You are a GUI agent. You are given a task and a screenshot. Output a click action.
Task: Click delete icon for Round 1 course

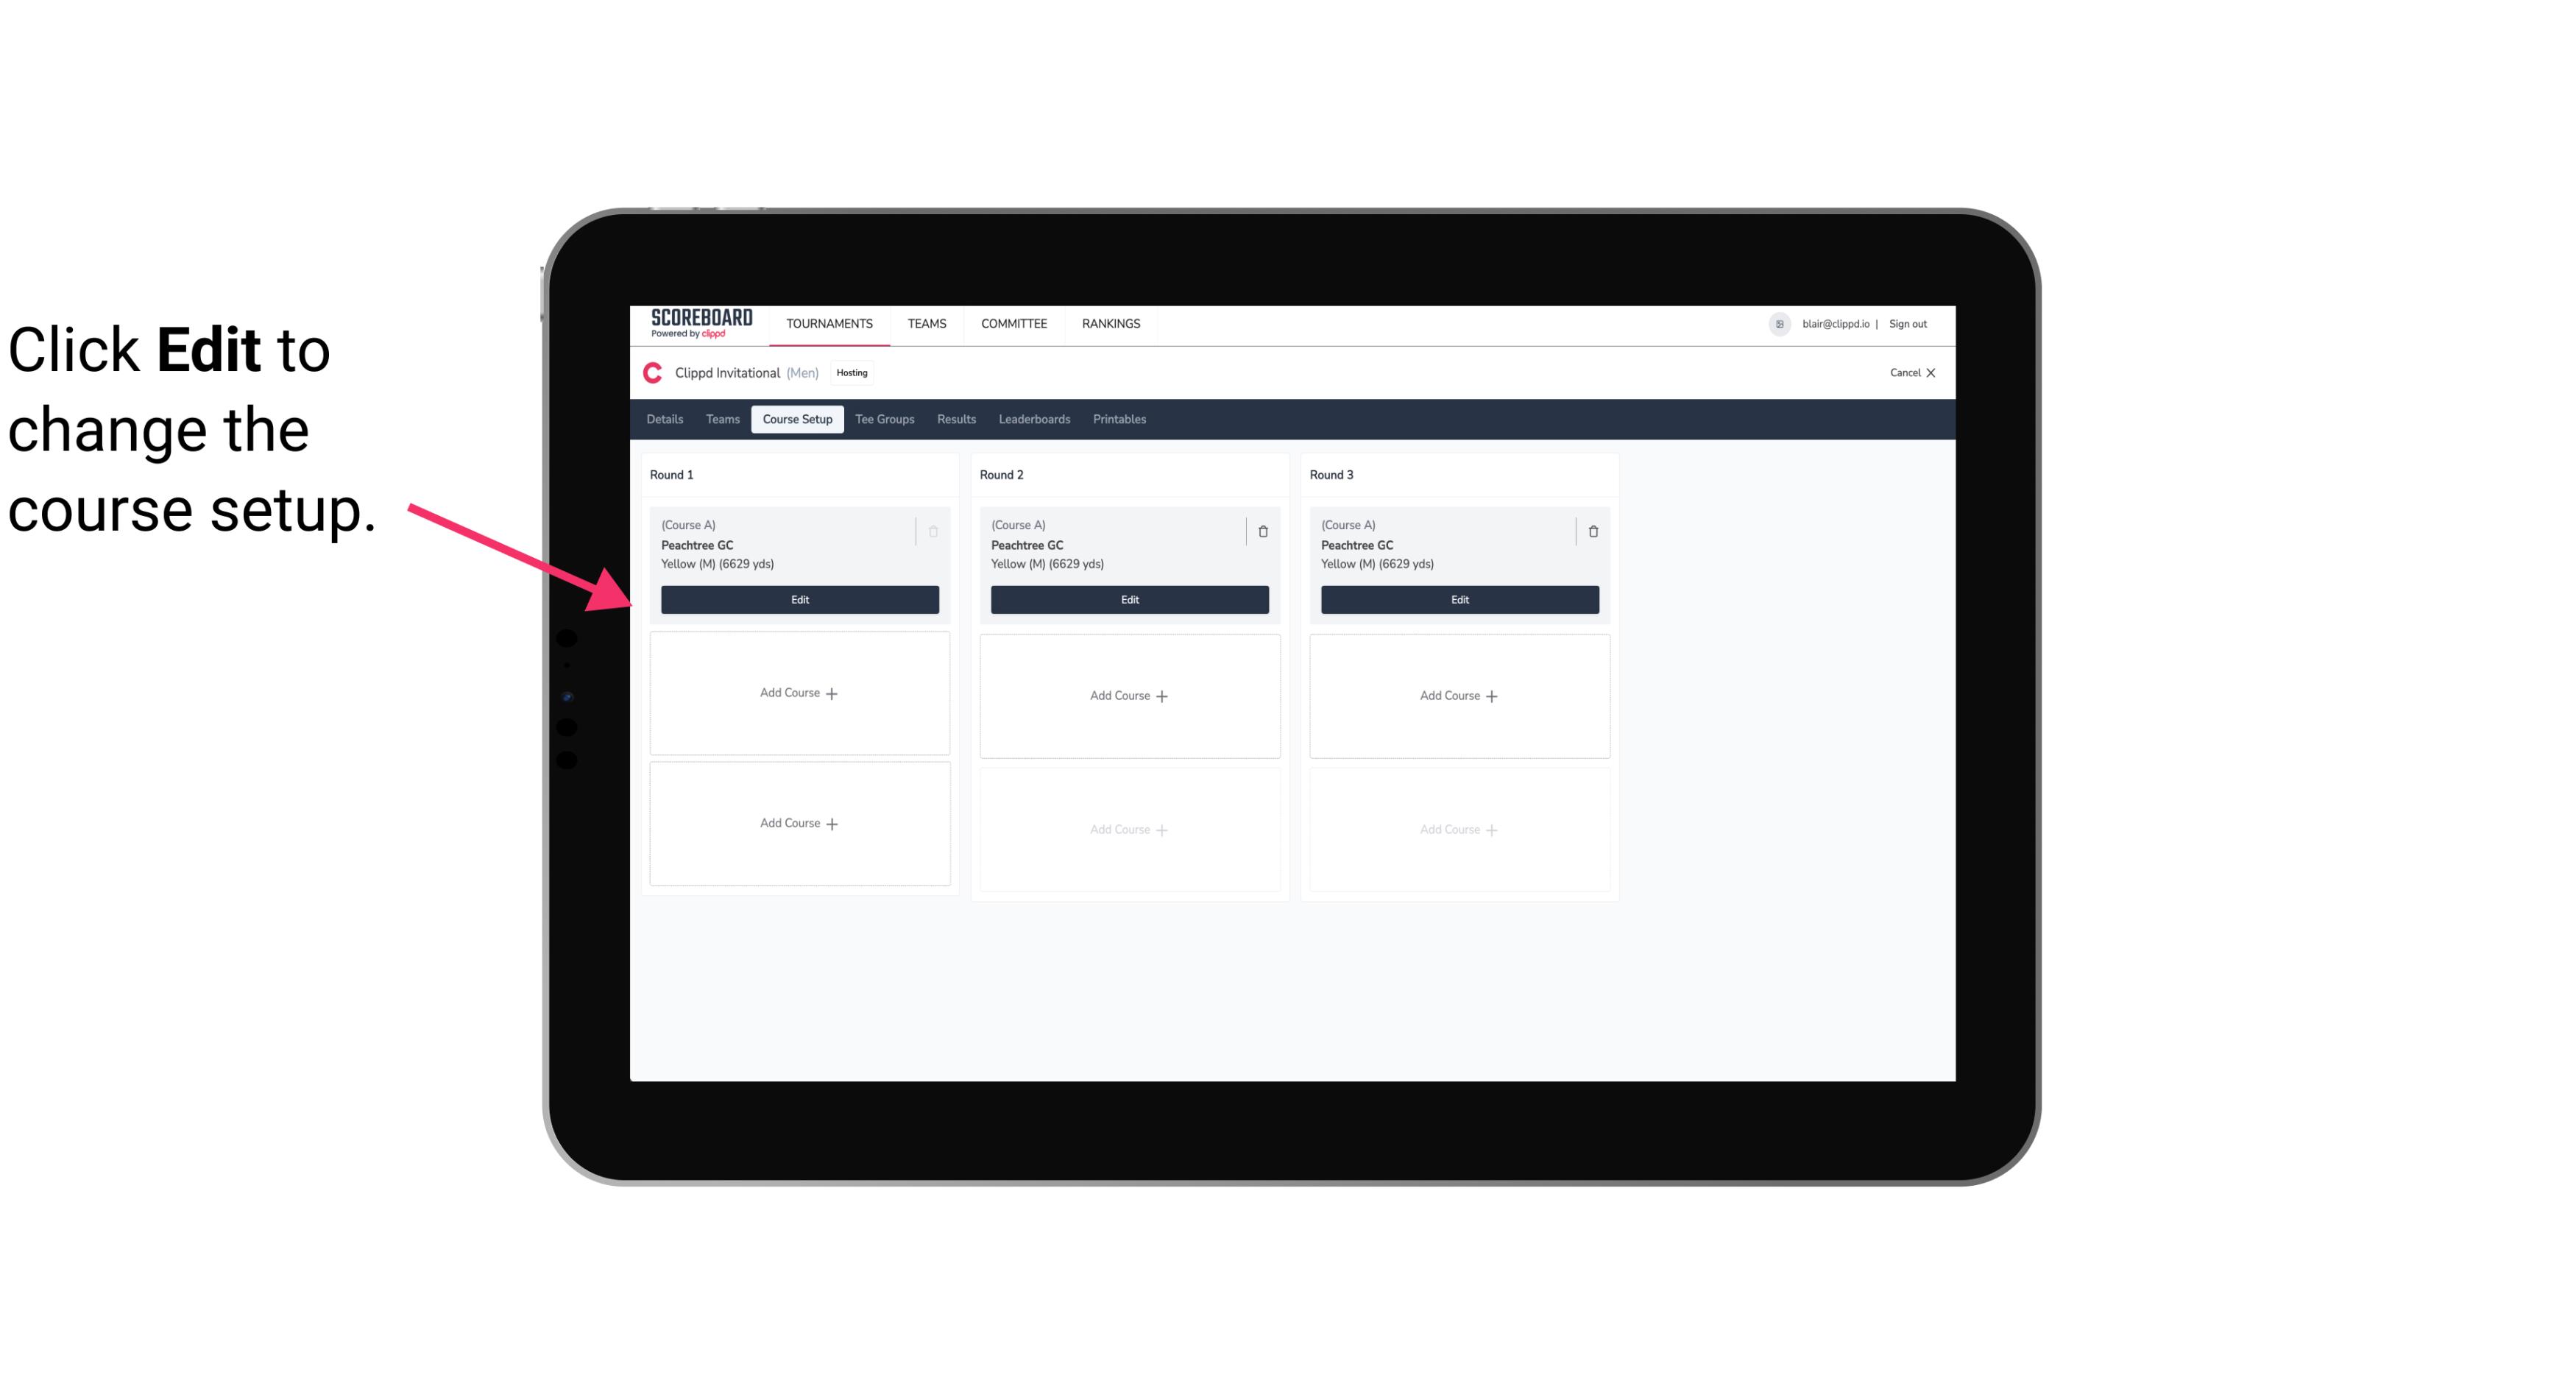(933, 531)
